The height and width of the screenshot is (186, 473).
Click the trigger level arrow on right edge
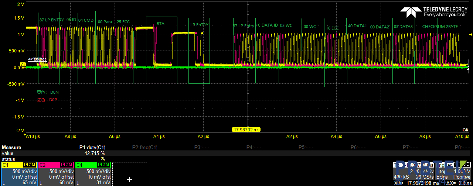pyautogui.click(x=470, y=34)
